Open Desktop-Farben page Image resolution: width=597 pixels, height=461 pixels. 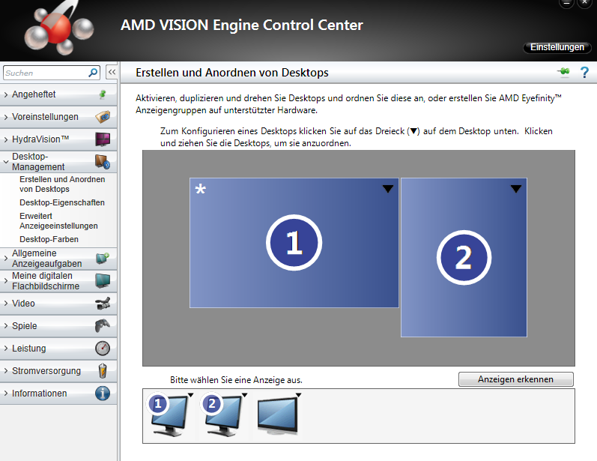pos(49,239)
